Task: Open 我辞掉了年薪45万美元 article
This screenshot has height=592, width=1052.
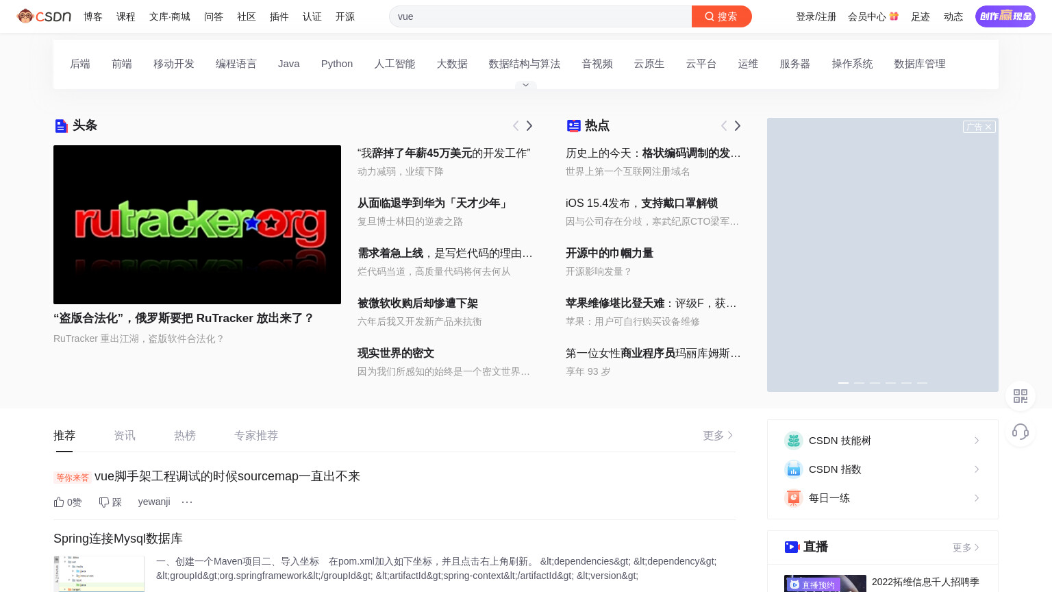Action: [x=444, y=153]
